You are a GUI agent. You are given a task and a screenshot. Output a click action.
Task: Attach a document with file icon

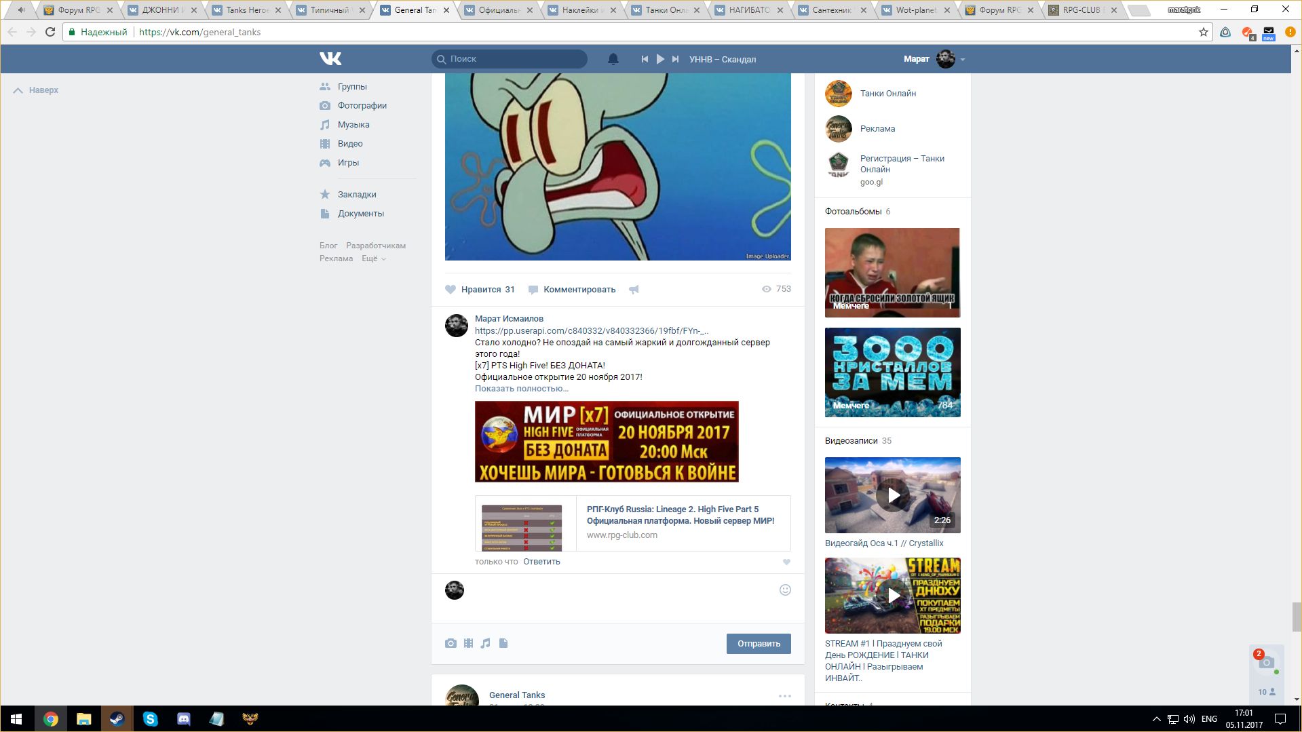point(503,643)
